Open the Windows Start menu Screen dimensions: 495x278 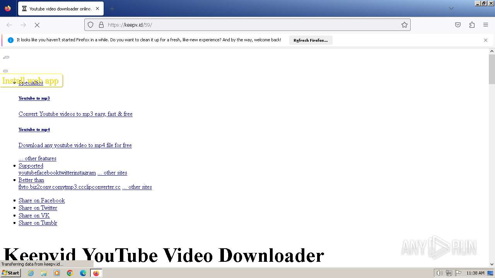pyautogui.click(x=11, y=273)
